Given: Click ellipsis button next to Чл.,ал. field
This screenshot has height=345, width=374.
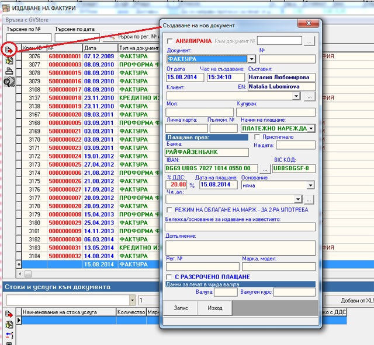Looking at the screenshot, I should (x=309, y=200).
